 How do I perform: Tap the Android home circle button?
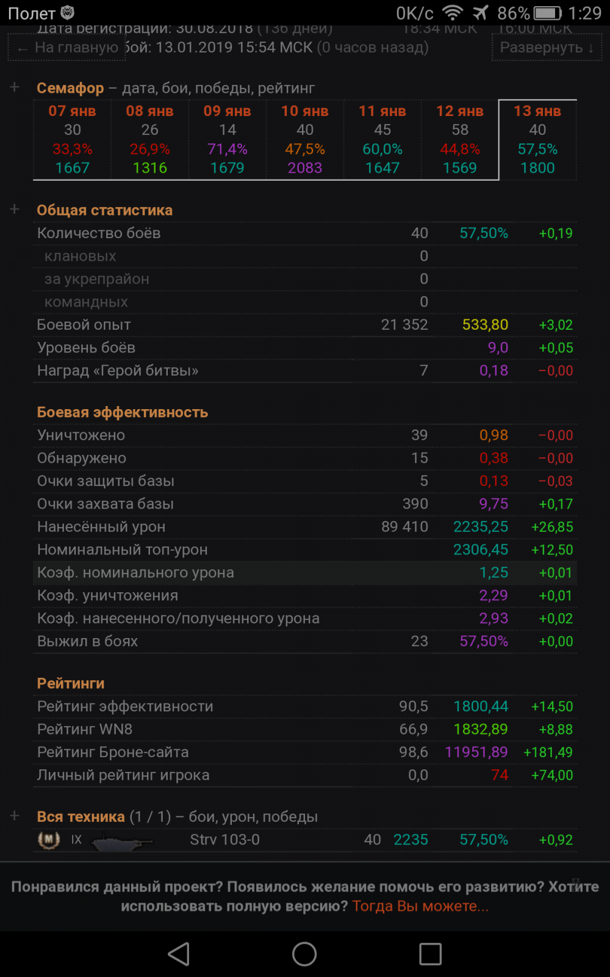tap(304, 954)
